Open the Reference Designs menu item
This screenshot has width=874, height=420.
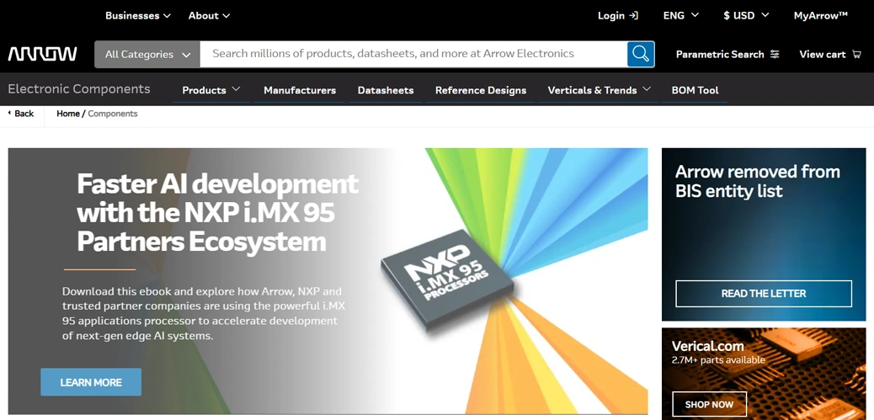point(481,90)
